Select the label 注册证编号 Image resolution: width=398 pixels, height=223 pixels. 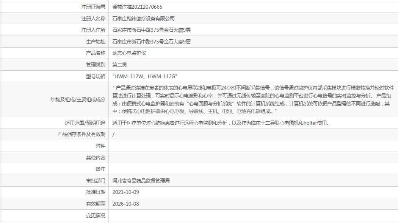tap(93, 7)
